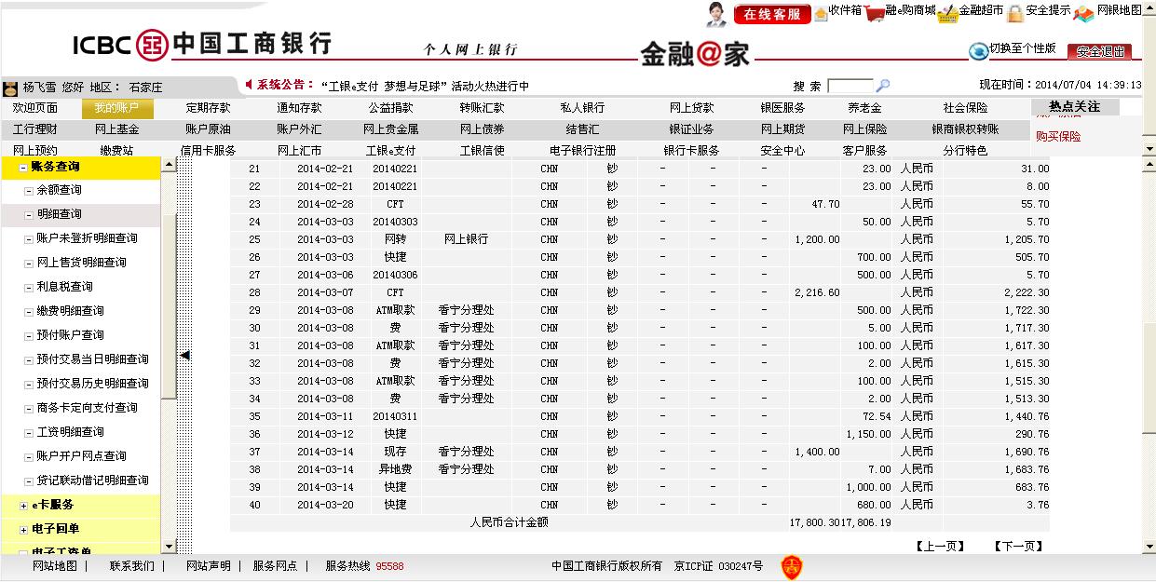
Task: Click the ICBC logo emblem
Action: [x=153, y=45]
